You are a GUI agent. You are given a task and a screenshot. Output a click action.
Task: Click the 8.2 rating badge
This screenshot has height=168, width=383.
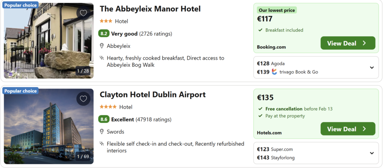coord(104,34)
